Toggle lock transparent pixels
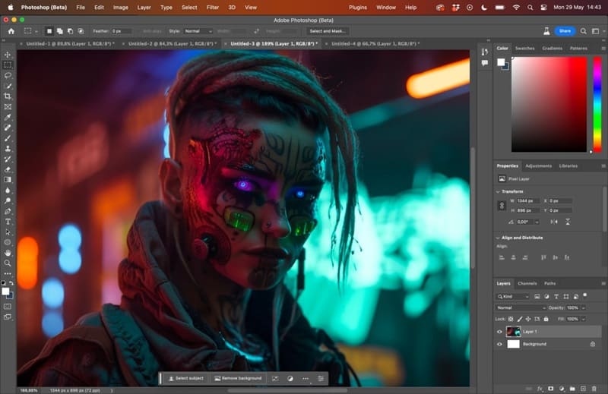This screenshot has width=608, height=394. [511, 319]
